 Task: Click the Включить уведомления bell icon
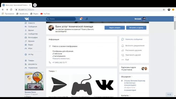pyautogui.click(x=123, y=46)
